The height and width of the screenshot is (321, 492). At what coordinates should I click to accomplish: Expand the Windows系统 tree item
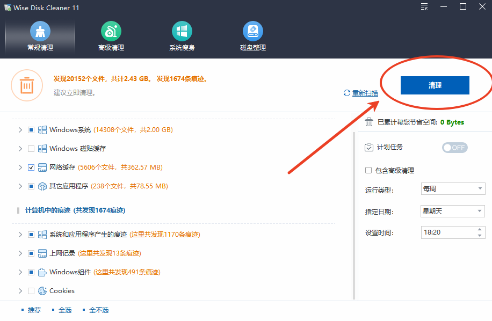point(20,130)
